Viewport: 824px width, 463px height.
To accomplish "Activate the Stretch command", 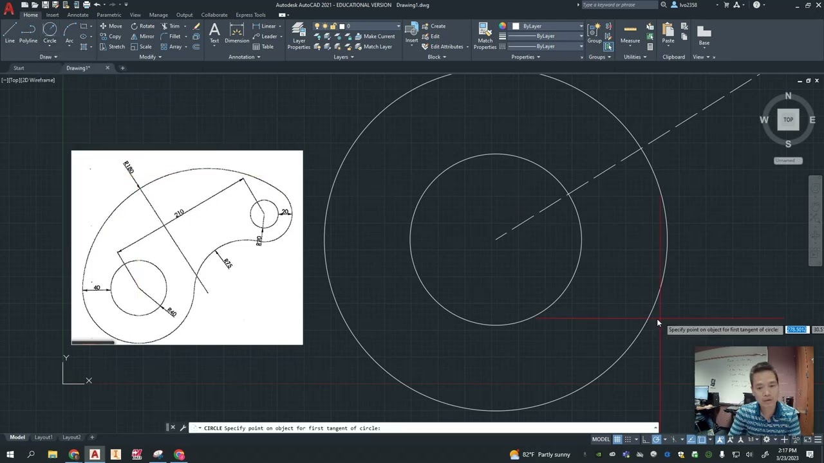I will pos(112,47).
